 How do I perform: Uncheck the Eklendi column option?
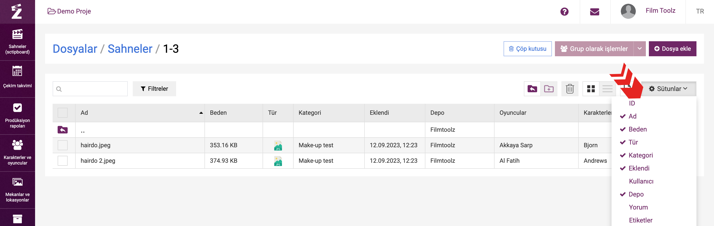639,168
